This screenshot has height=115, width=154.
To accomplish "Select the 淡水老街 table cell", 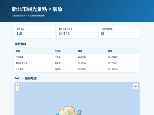I will coord(20,57).
